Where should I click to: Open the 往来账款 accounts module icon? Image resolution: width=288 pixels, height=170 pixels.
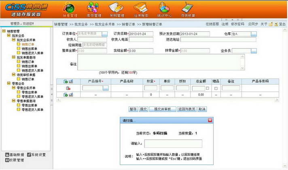tap(141, 10)
